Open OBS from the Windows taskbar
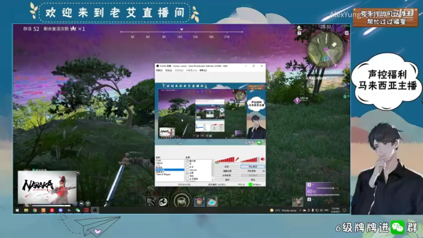Viewport: 423px width, 238px height. click(x=95, y=210)
